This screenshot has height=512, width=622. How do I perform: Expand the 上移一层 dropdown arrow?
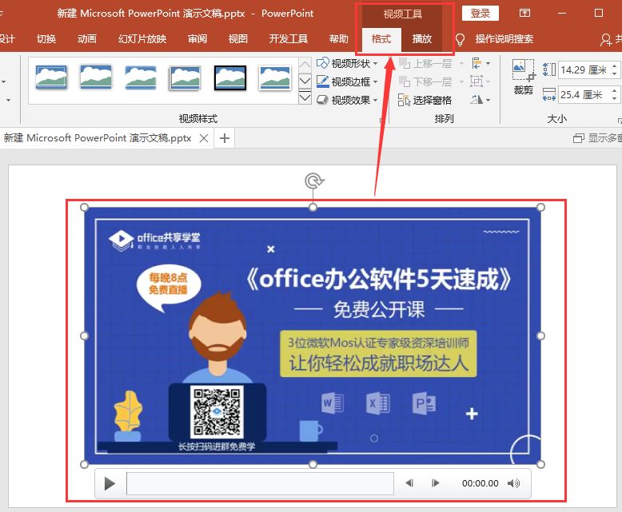coord(461,63)
